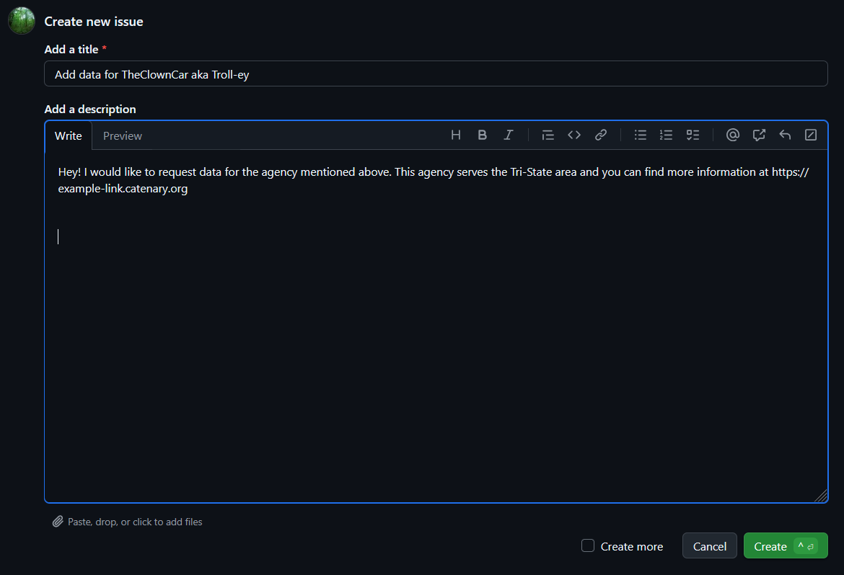
Task: Apply heading formatting in the description toolbar
Action: [455, 135]
